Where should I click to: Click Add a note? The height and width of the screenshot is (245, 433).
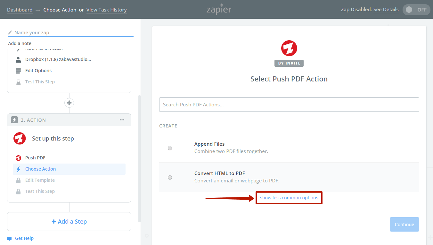point(20,43)
